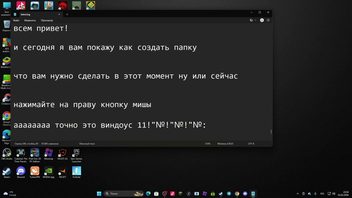Click the Windows (CRLF) status entry
This screenshot has height=198, width=352.
(225, 144)
